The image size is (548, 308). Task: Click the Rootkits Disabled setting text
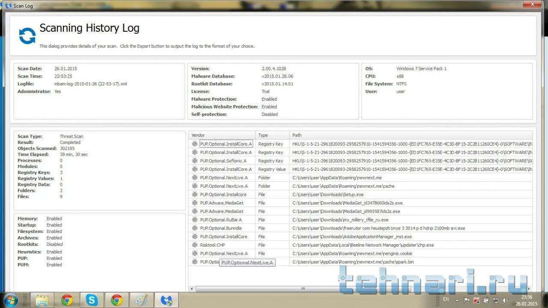[54, 244]
